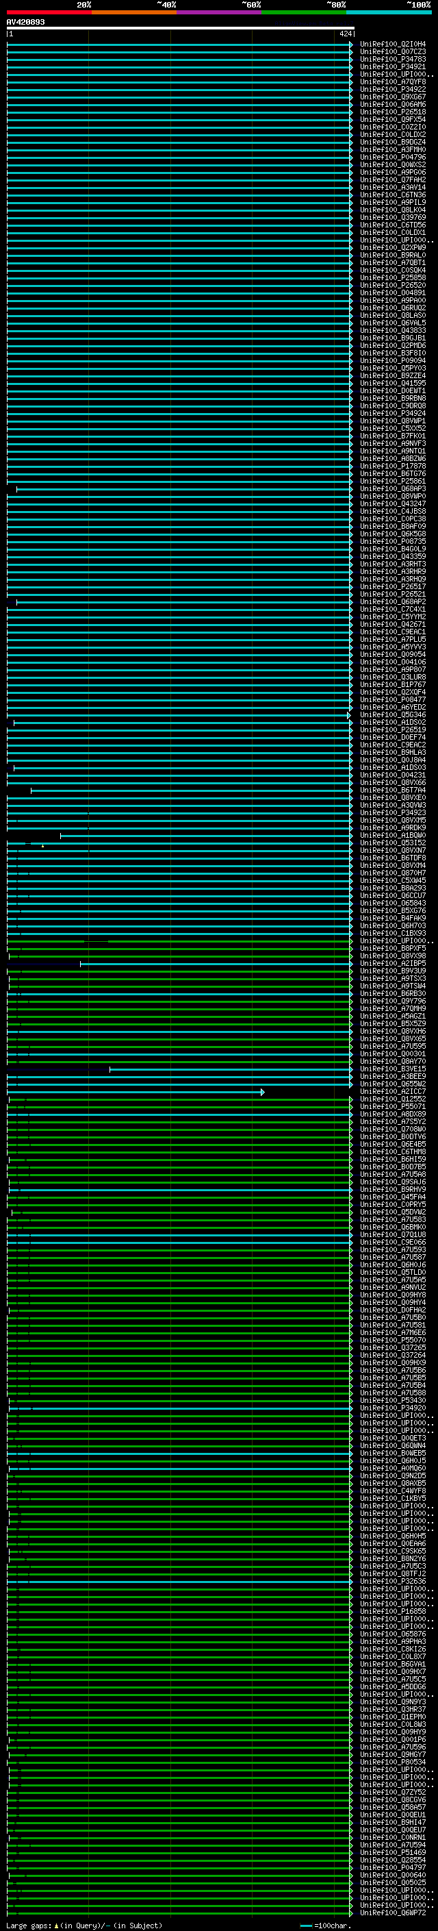Select the UniRef100_Q655W2 label
The width and height of the screenshot is (438, 1931).
(393, 1084)
